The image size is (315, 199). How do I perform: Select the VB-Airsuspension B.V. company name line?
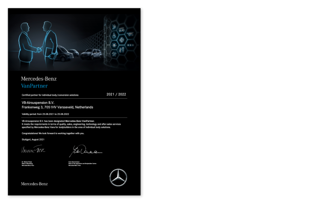click(38, 102)
